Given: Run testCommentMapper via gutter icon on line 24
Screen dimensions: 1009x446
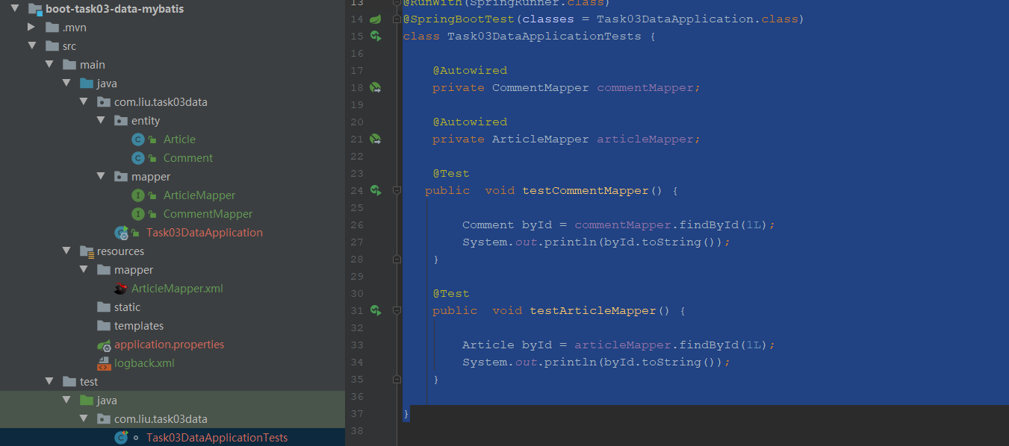Looking at the screenshot, I should [376, 190].
